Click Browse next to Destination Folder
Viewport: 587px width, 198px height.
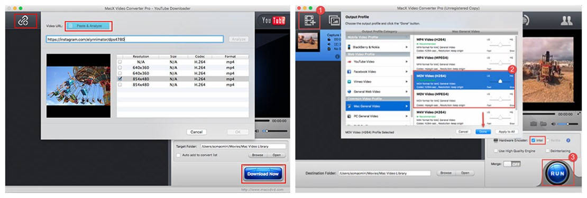(x=446, y=173)
